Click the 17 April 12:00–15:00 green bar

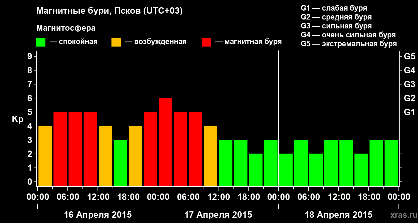tap(226, 163)
